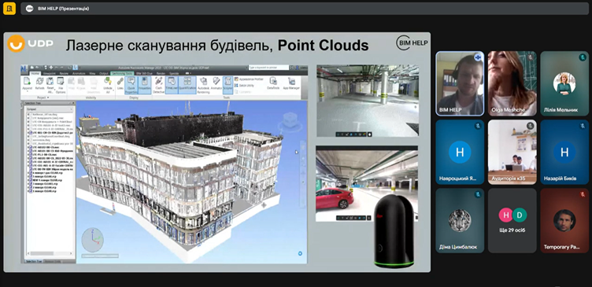Screen dimensions: 592x287
Task: Open the Unhide All dropdown arrow
Action: 113,90
